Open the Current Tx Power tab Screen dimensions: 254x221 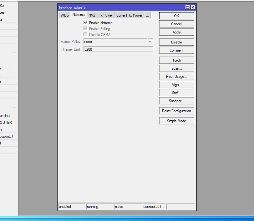pyautogui.click(x=130, y=15)
